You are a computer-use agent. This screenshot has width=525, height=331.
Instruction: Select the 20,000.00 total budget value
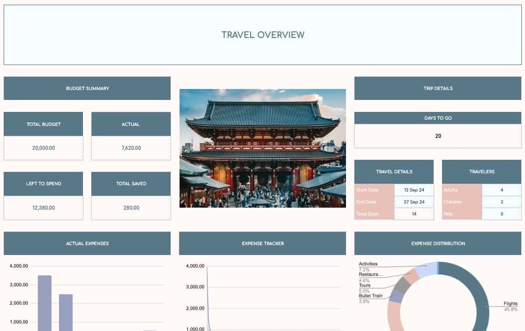(43, 148)
